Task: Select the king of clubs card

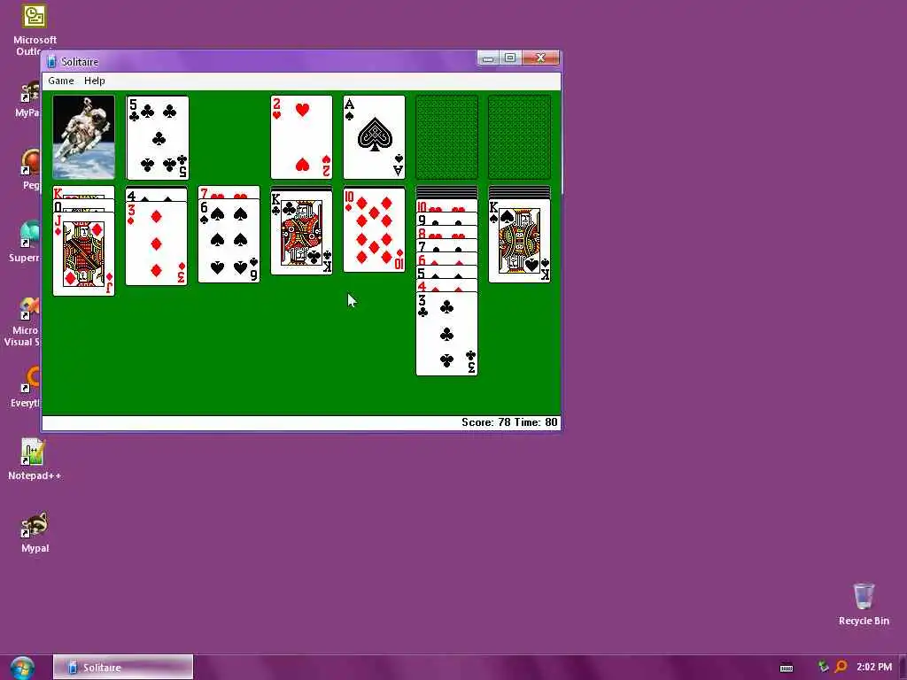Action: click(x=301, y=233)
